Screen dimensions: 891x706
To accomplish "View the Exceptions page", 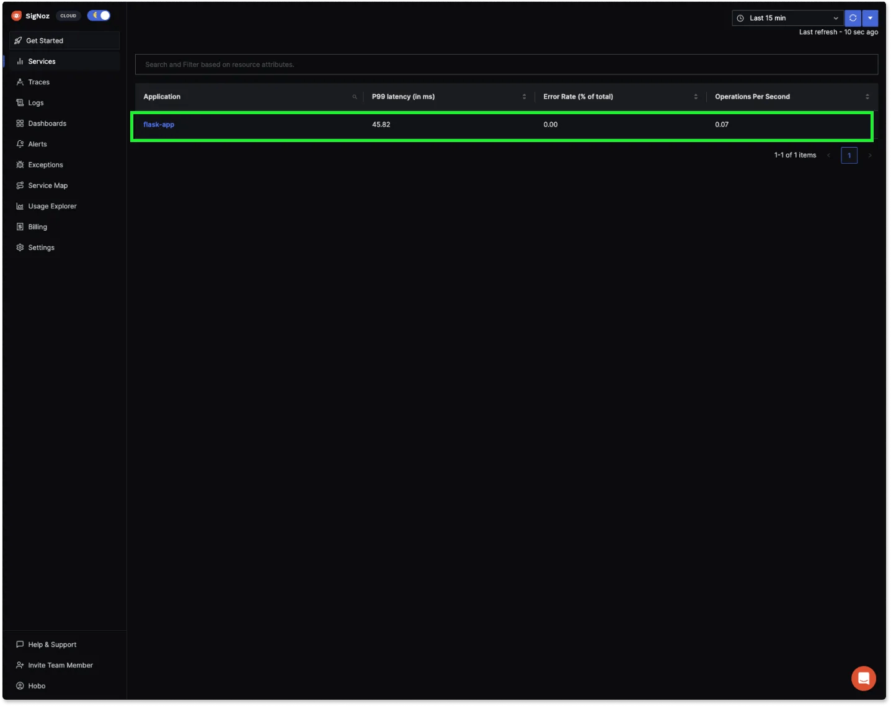I will tap(45, 164).
